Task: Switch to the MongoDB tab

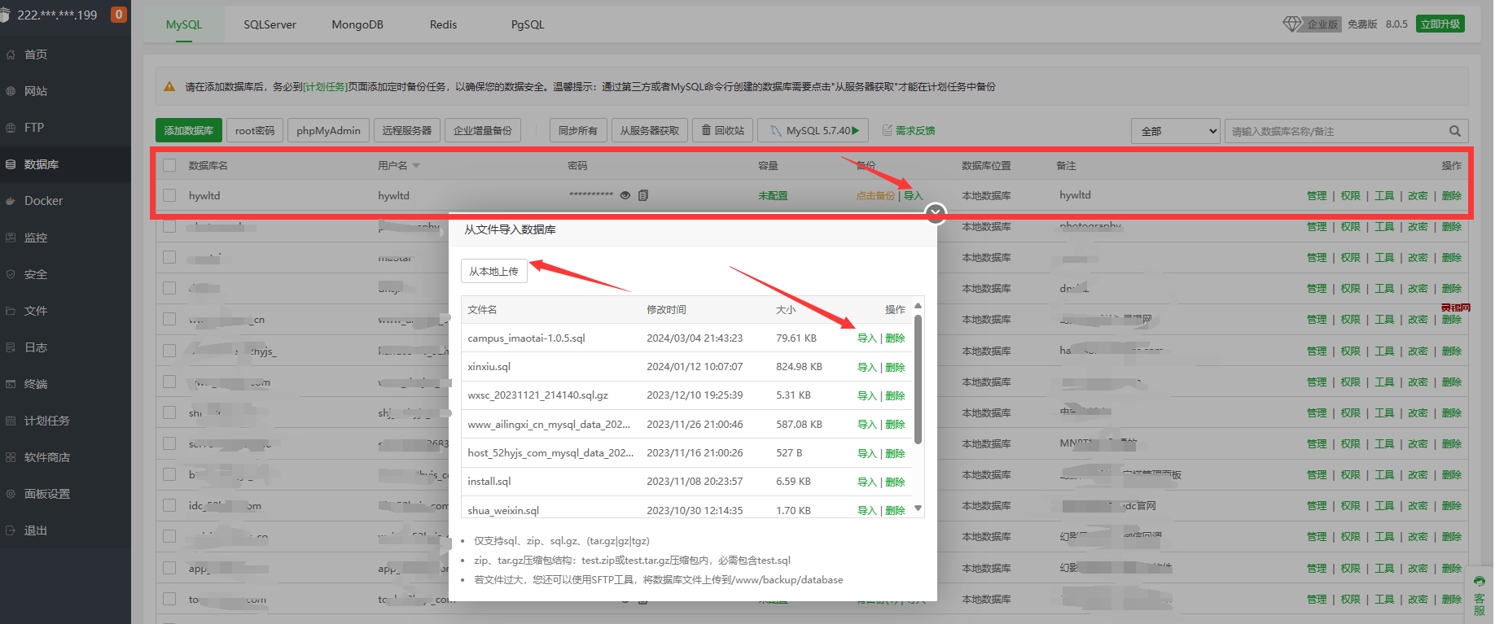Action: [x=357, y=24]
